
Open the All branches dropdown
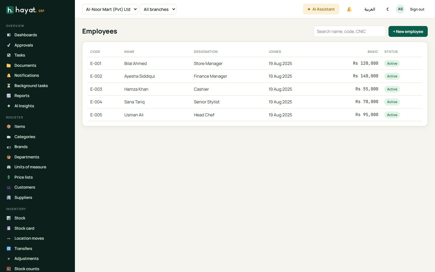[x=158, y=9]
